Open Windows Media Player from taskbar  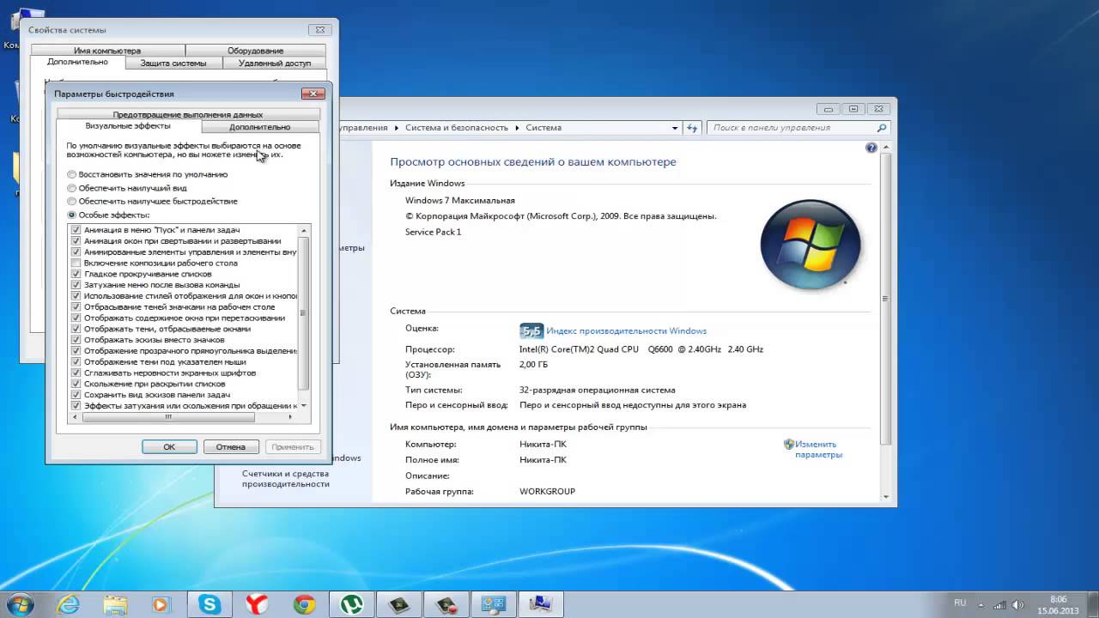pos(160,605)
